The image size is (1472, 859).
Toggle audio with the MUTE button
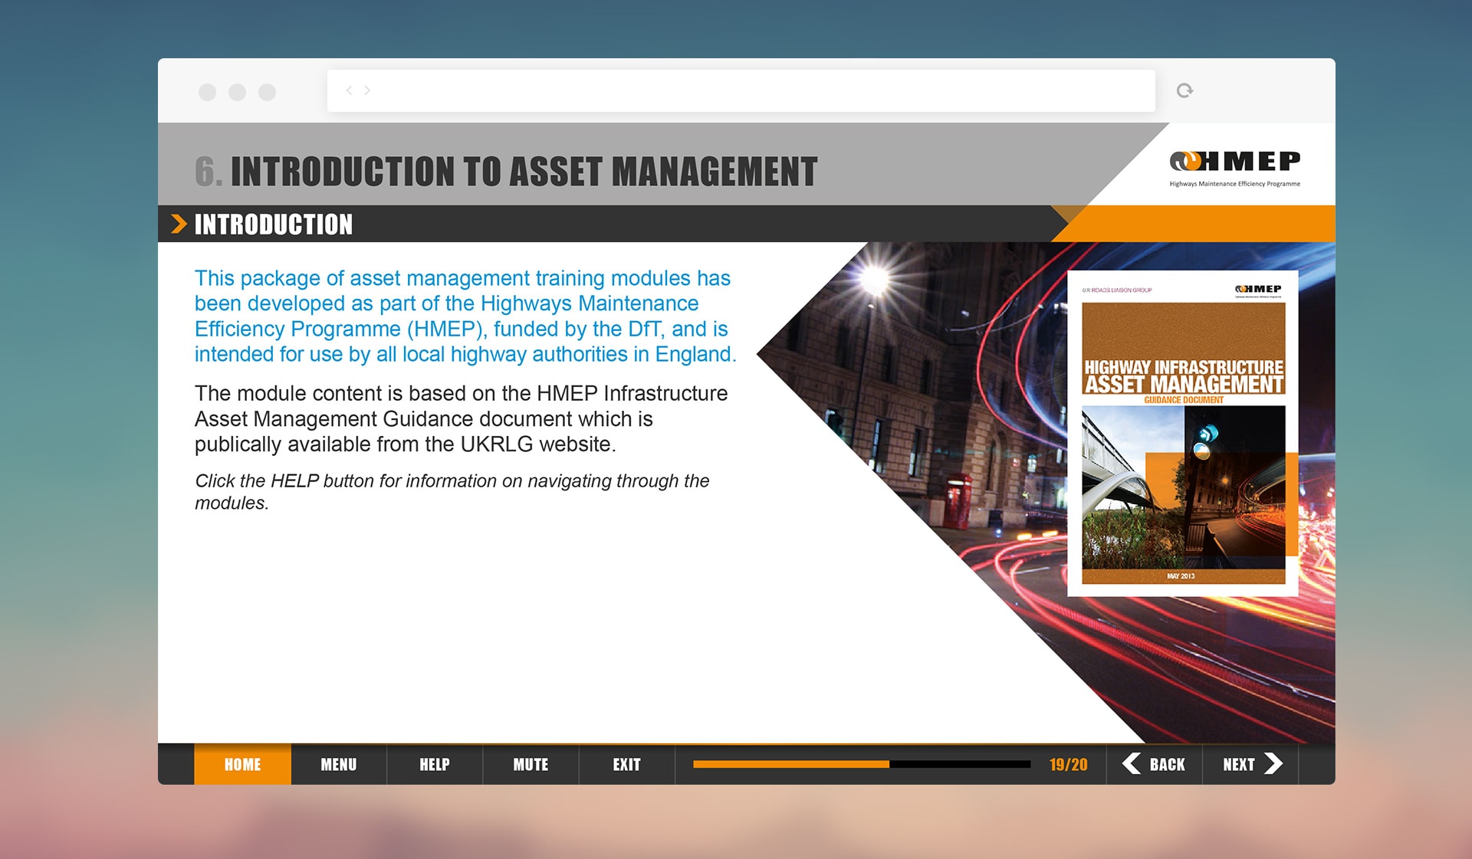[531, 765]
